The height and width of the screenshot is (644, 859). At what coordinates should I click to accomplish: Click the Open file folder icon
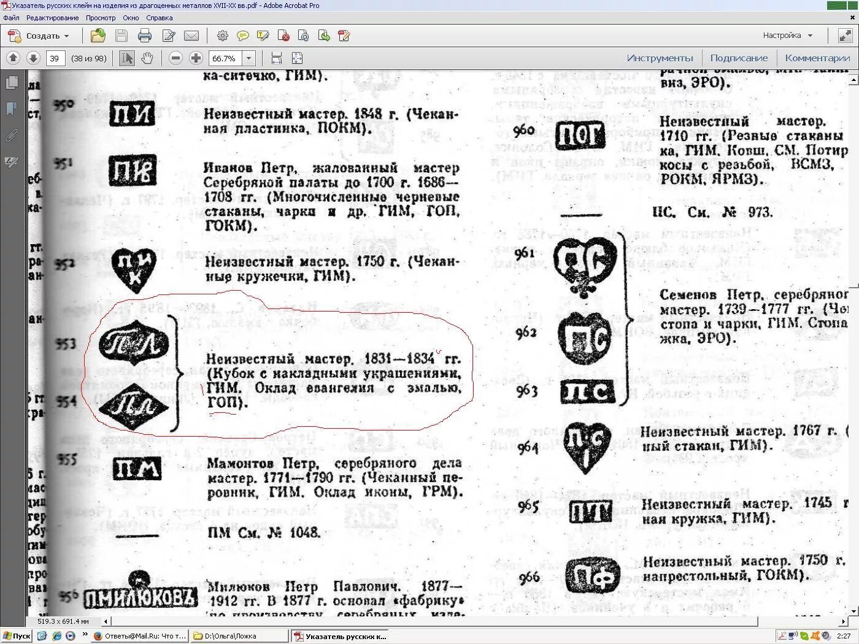tap(98, 36)
